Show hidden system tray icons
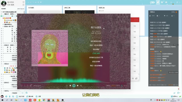The width and height of the screenshot is (182, 102). pos(155,100)
